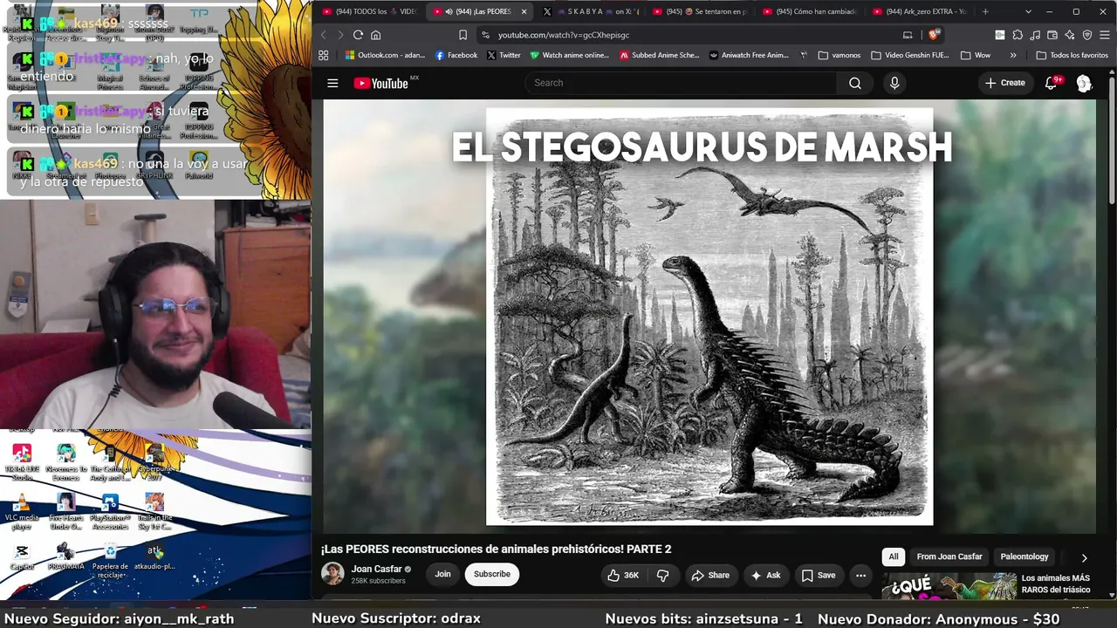Viewport: 1117px width, 628px height.
Task: Open Aniwatch Free Anim... bookmark
Action: coord(748,55)
